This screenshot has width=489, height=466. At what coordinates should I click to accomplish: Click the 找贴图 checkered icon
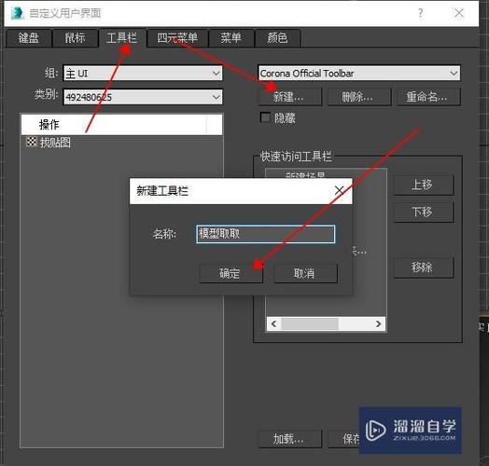pos(32,142)
